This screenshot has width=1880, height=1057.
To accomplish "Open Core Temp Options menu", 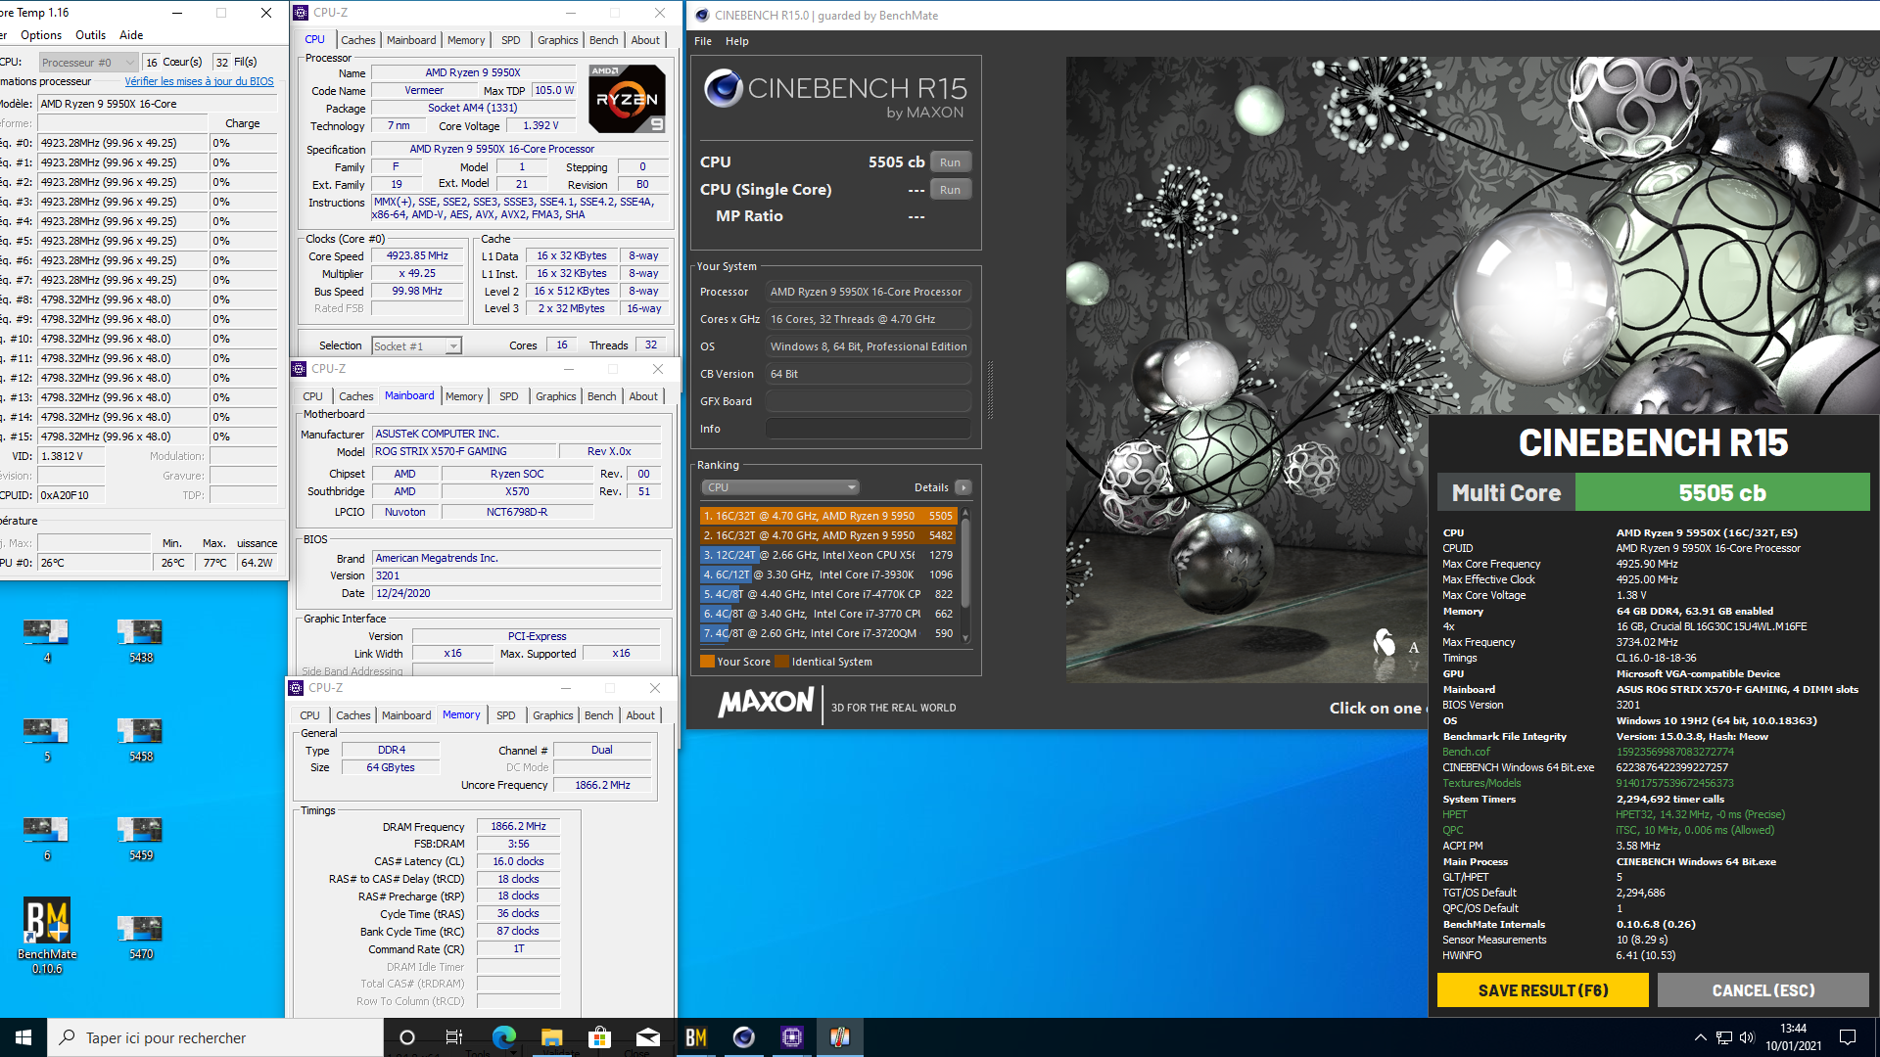I will 41,35.
